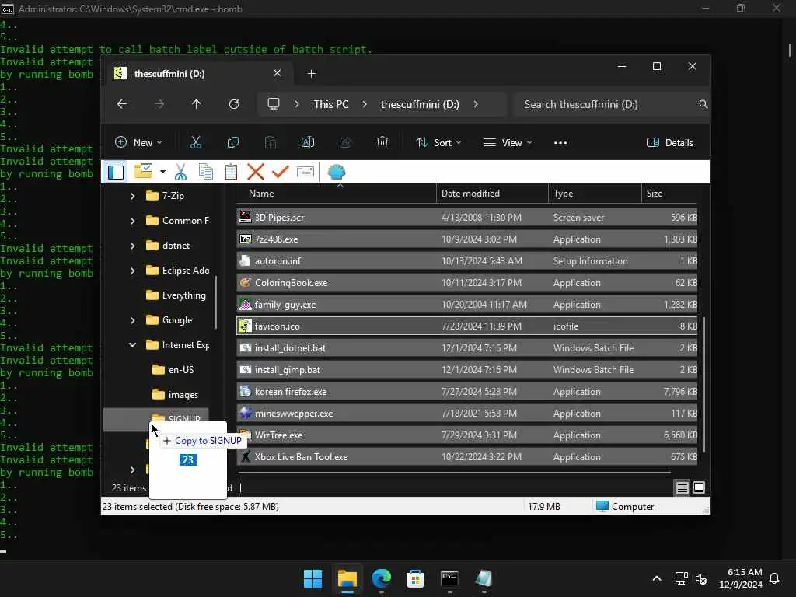Select the family_guy.exe file
The width and height of the screenshot is (796, 597).
coord(466,305)
